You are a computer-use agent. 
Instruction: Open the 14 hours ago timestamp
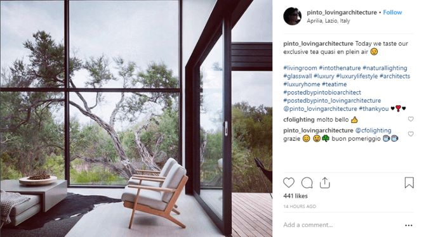pos(300,206)
